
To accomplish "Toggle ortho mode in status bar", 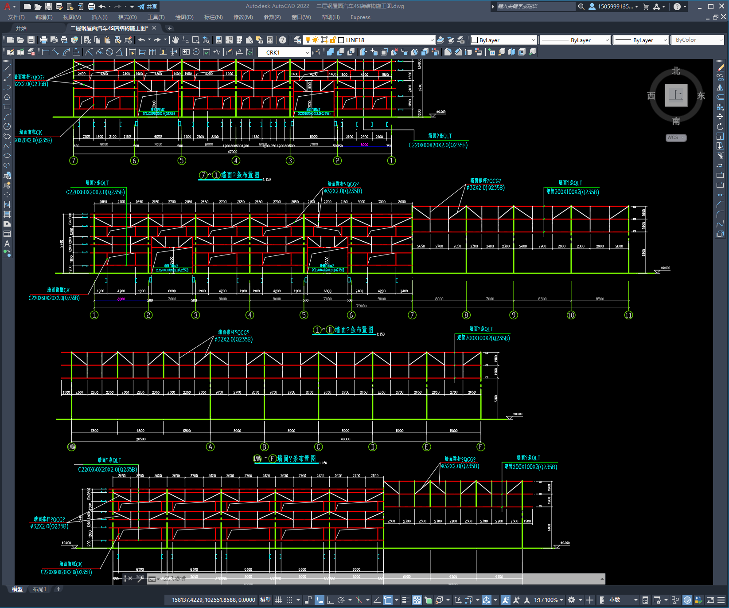I will [330, 600].
